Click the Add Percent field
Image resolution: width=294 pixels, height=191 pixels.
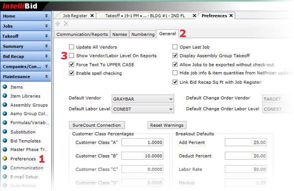(x=246, y=142)
